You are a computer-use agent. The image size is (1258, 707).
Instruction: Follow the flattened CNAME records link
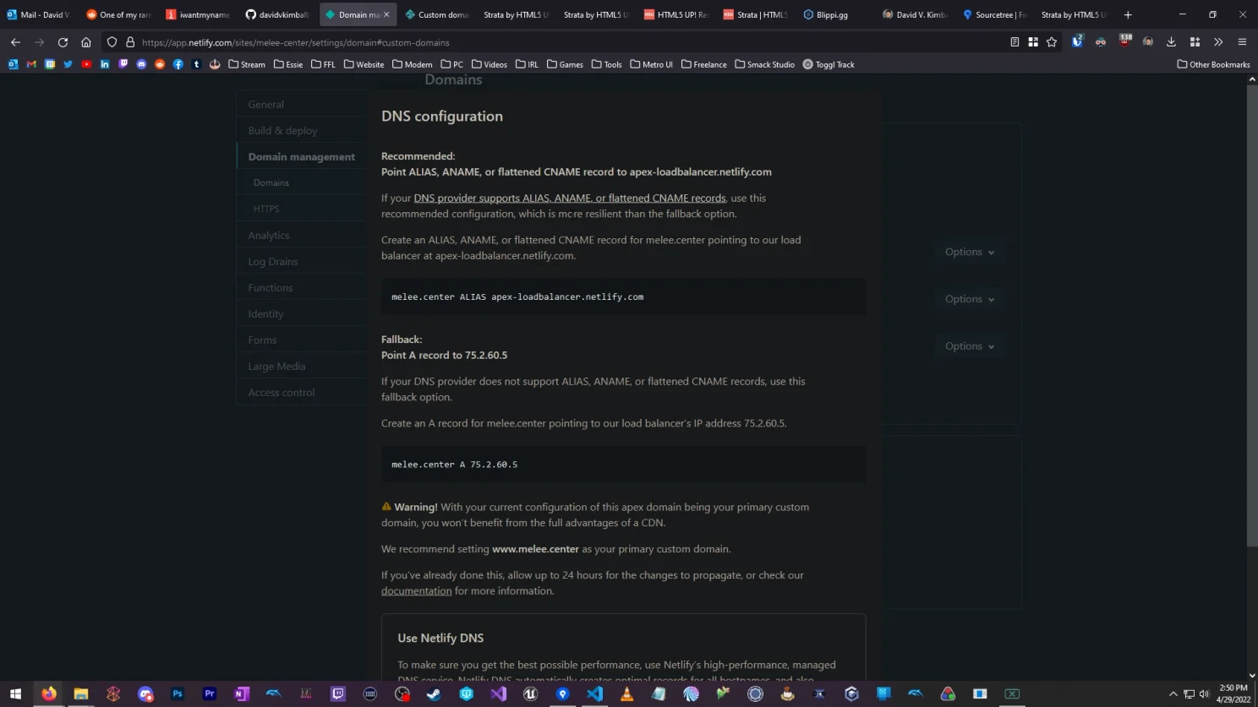pos(570,198)
